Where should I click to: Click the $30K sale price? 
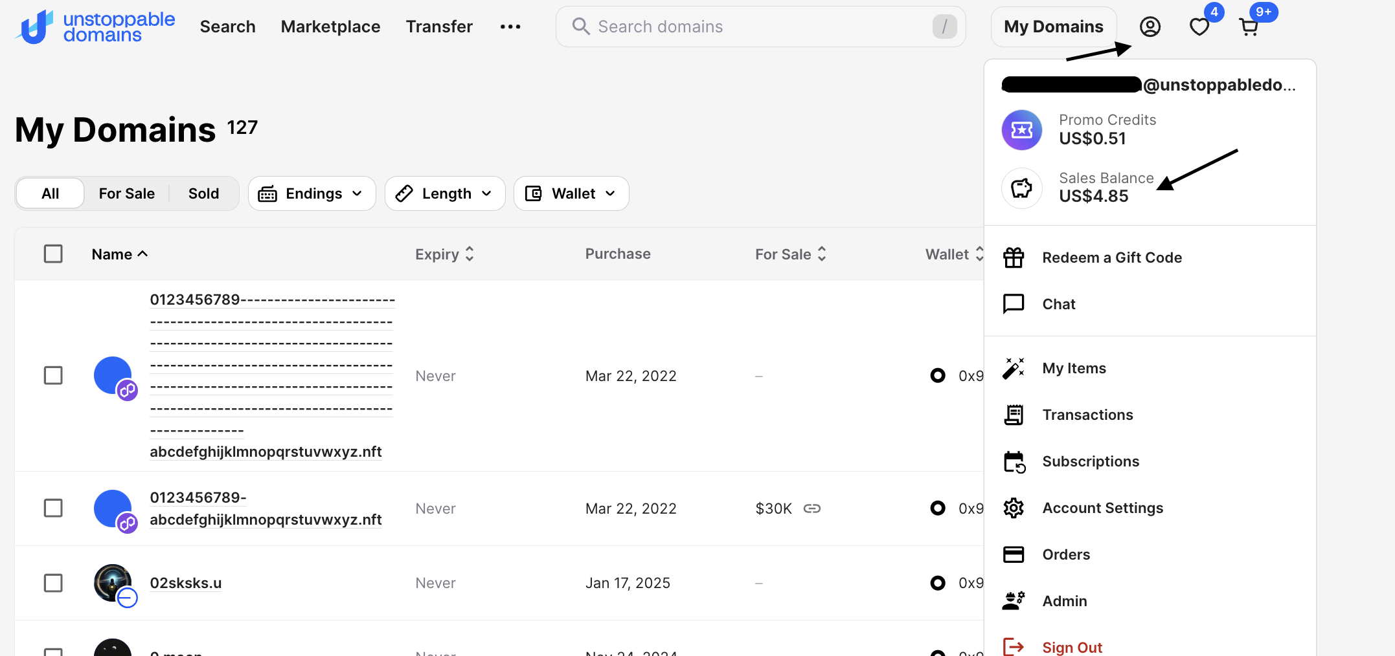[x=773, y=508]
